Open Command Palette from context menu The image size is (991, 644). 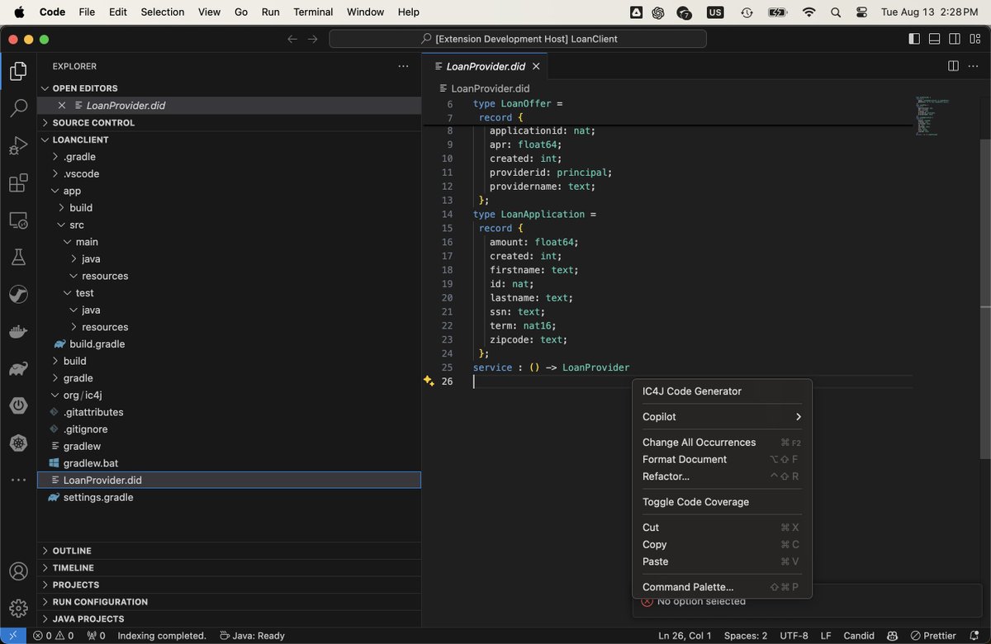pos(722,588)
